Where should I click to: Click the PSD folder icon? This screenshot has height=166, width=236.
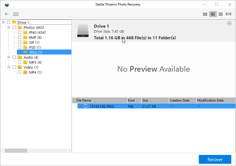(25, 47)
